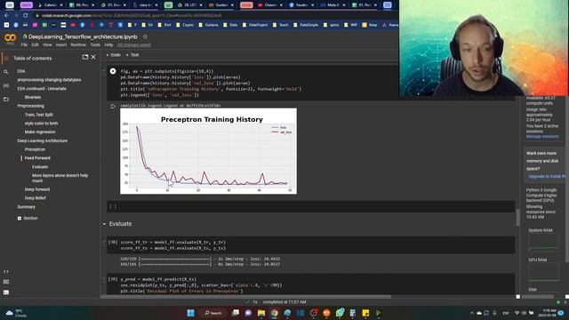Jump to Preceptron section

pos(35,149)
